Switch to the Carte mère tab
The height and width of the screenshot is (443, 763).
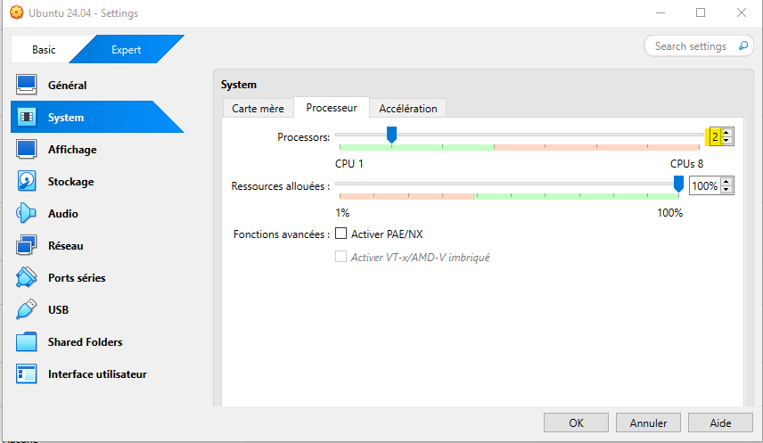coord(258,109)
